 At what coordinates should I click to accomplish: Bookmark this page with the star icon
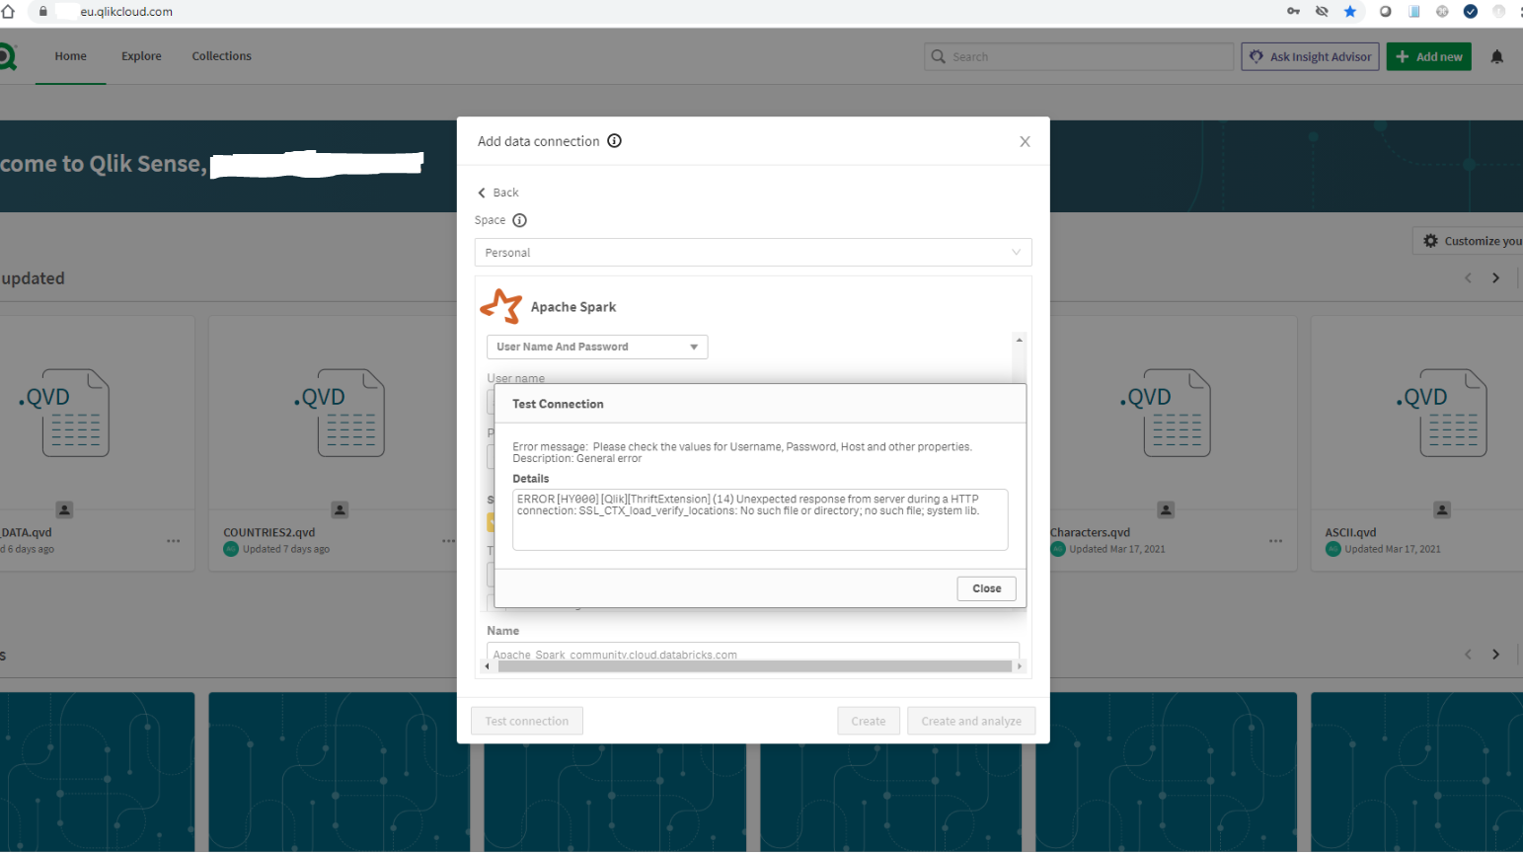coord(1350,12)
